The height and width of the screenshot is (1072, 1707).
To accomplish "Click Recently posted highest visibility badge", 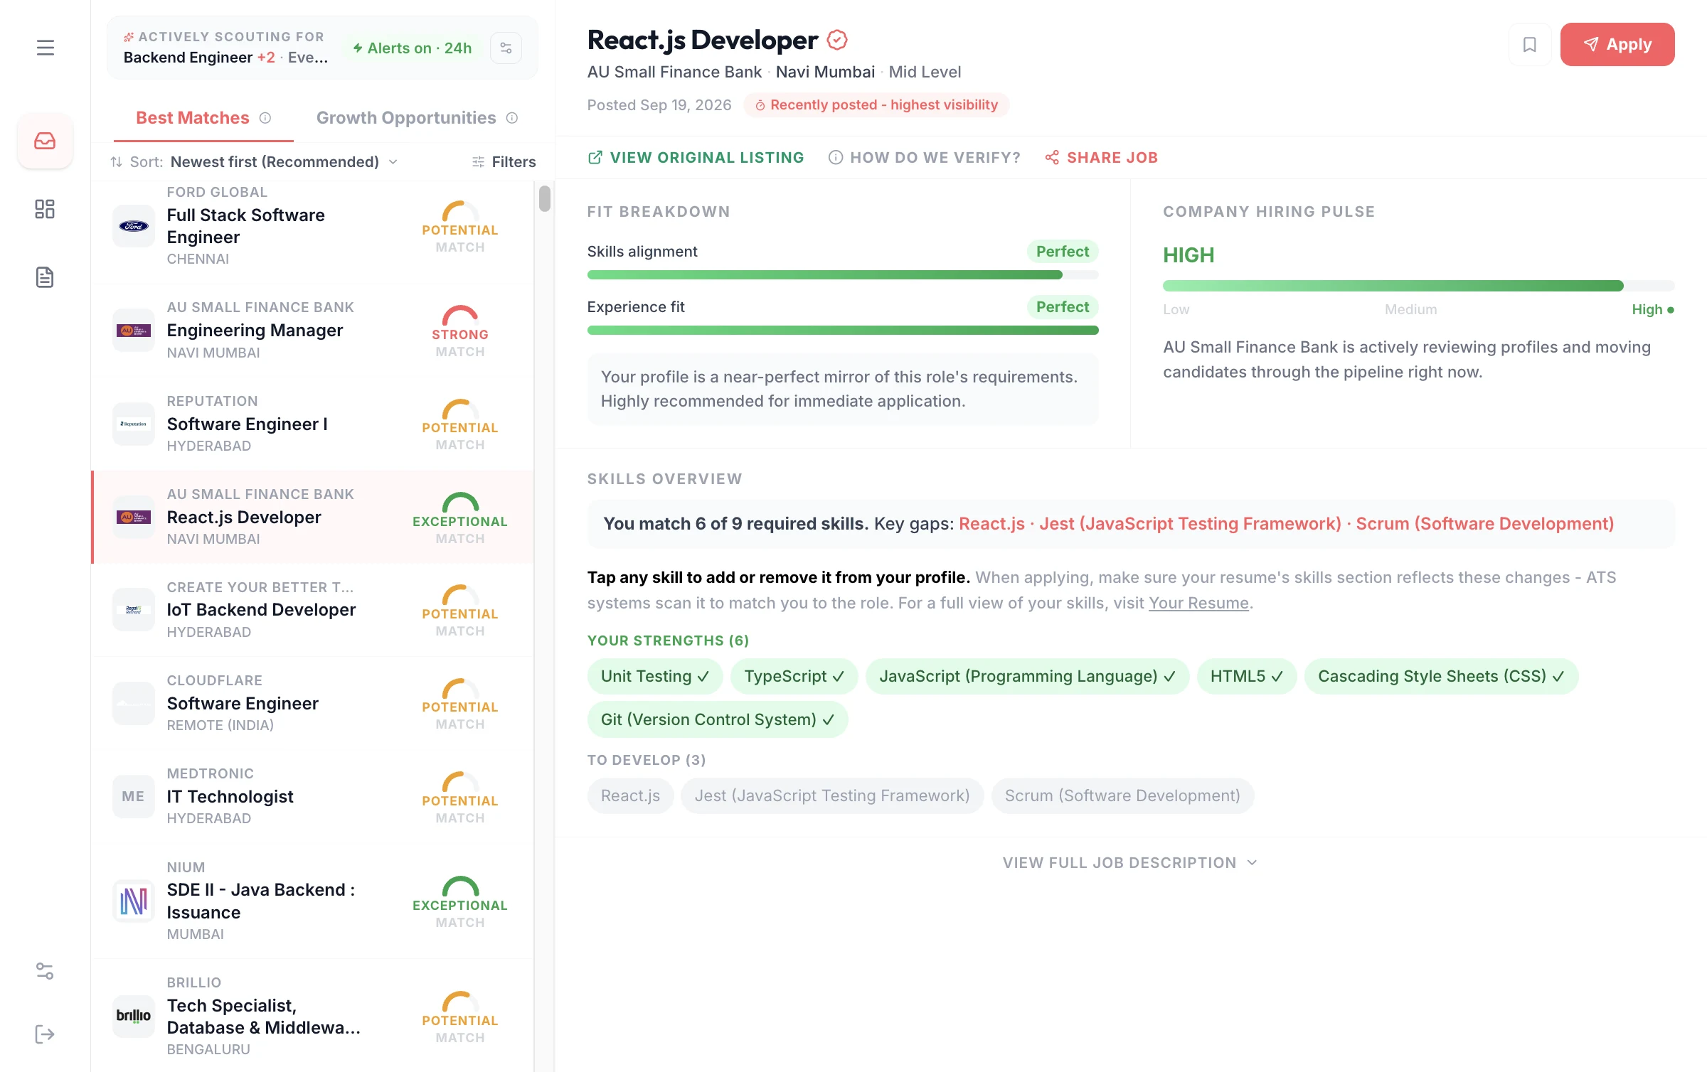I will [876, 105].
